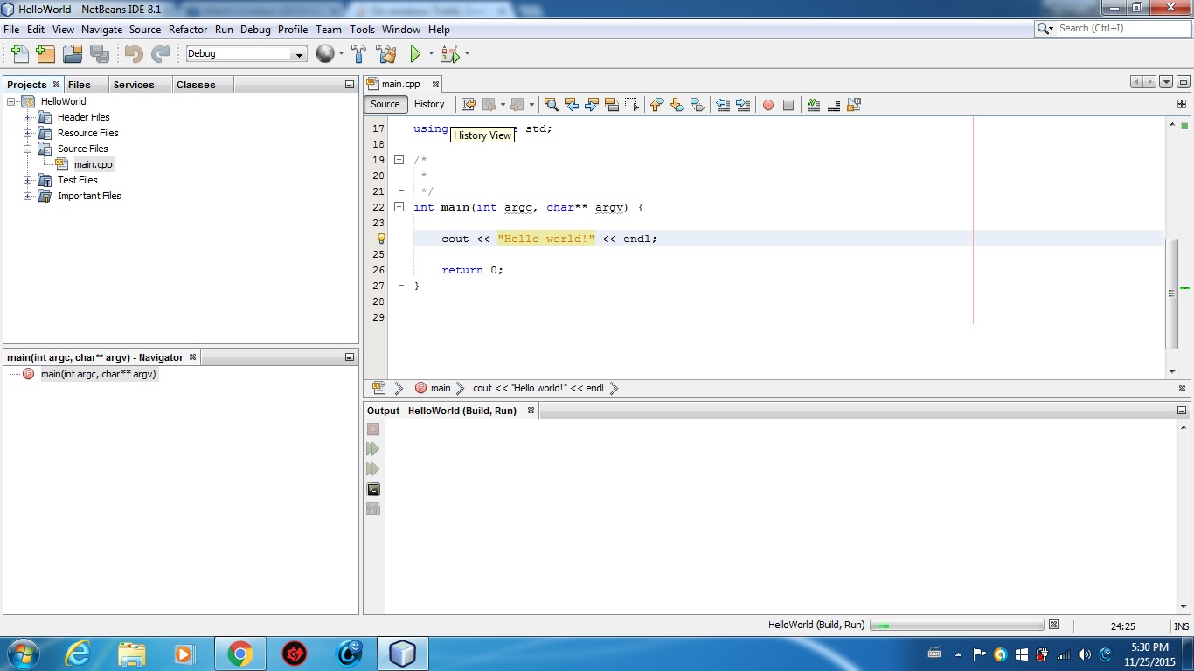Switch editor to History view
The image size is (1194, 671).
429,104
